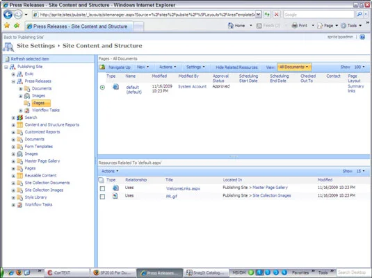
Task: Open the All Documents view dropdown
Action: [294, 67]
